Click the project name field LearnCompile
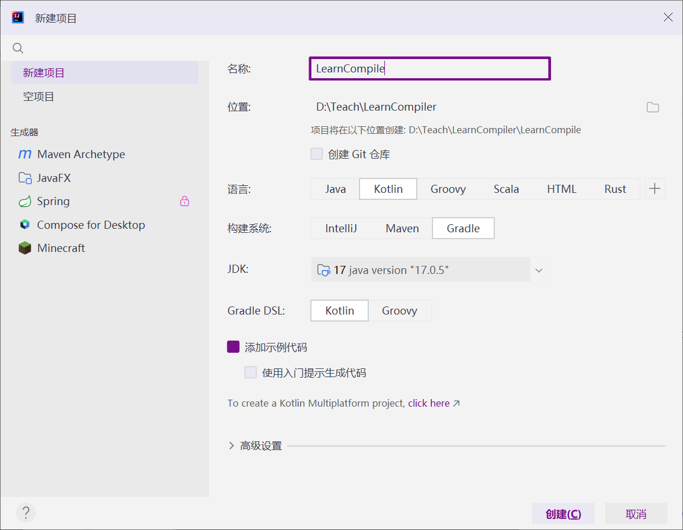Image resolution: width=683 pixels, height=530 pixels. 429,68
